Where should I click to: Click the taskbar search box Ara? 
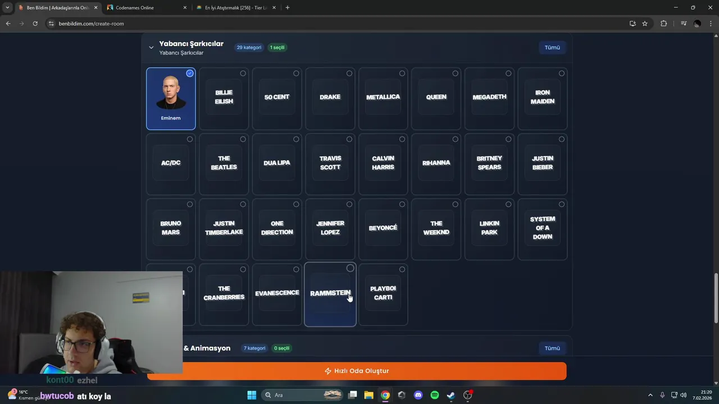303,395
